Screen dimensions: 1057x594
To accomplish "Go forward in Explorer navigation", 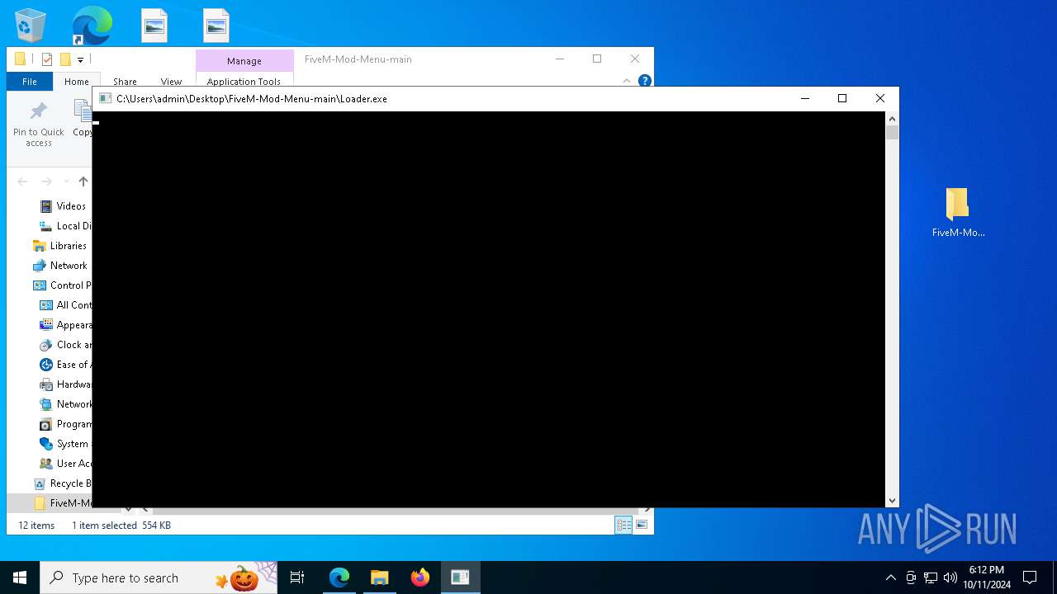I will tap(47, 181).
